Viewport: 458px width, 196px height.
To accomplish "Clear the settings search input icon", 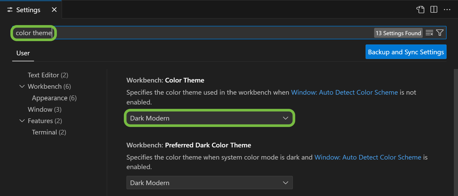I will (429, 33).
